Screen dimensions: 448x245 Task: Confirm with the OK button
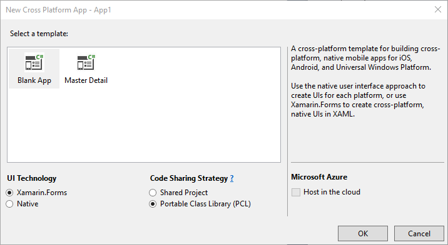point(363,234)
